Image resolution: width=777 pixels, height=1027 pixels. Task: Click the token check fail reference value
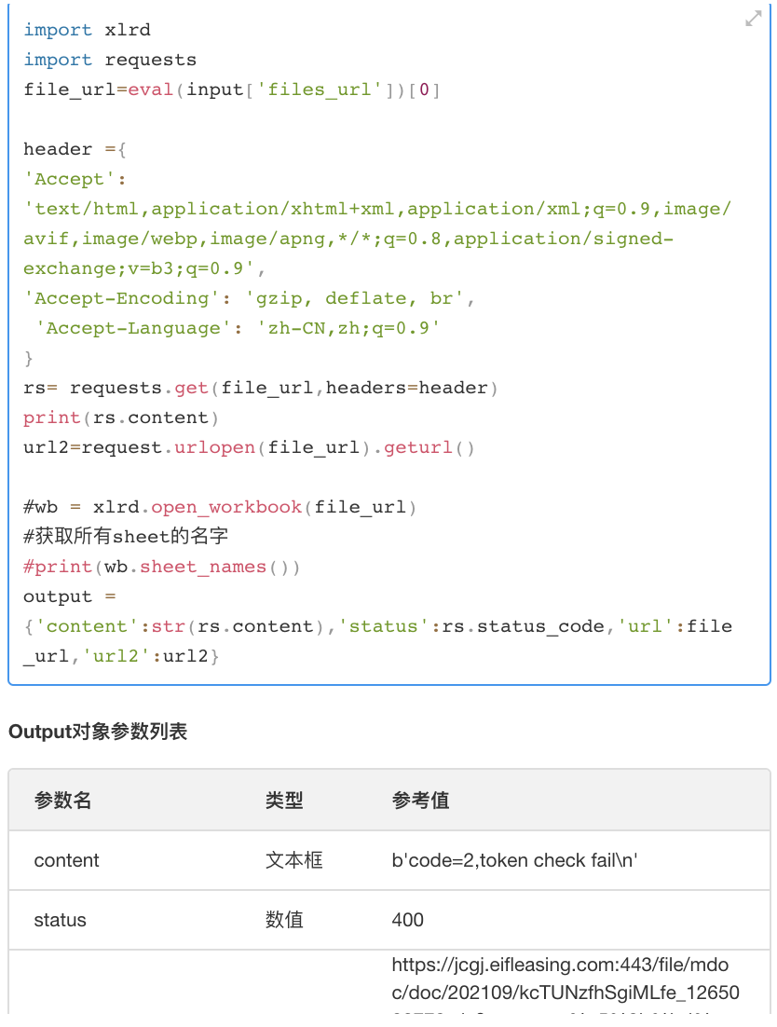(x=514, y=860)
